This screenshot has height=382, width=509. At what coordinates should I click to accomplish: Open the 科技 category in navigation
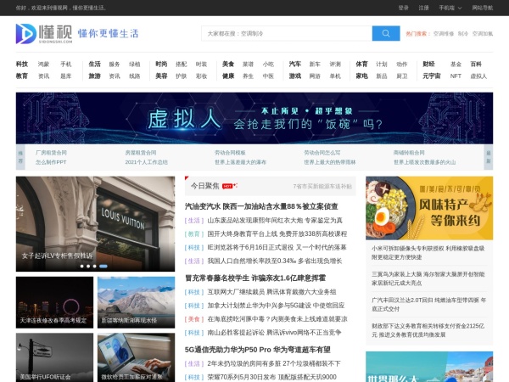22,64
